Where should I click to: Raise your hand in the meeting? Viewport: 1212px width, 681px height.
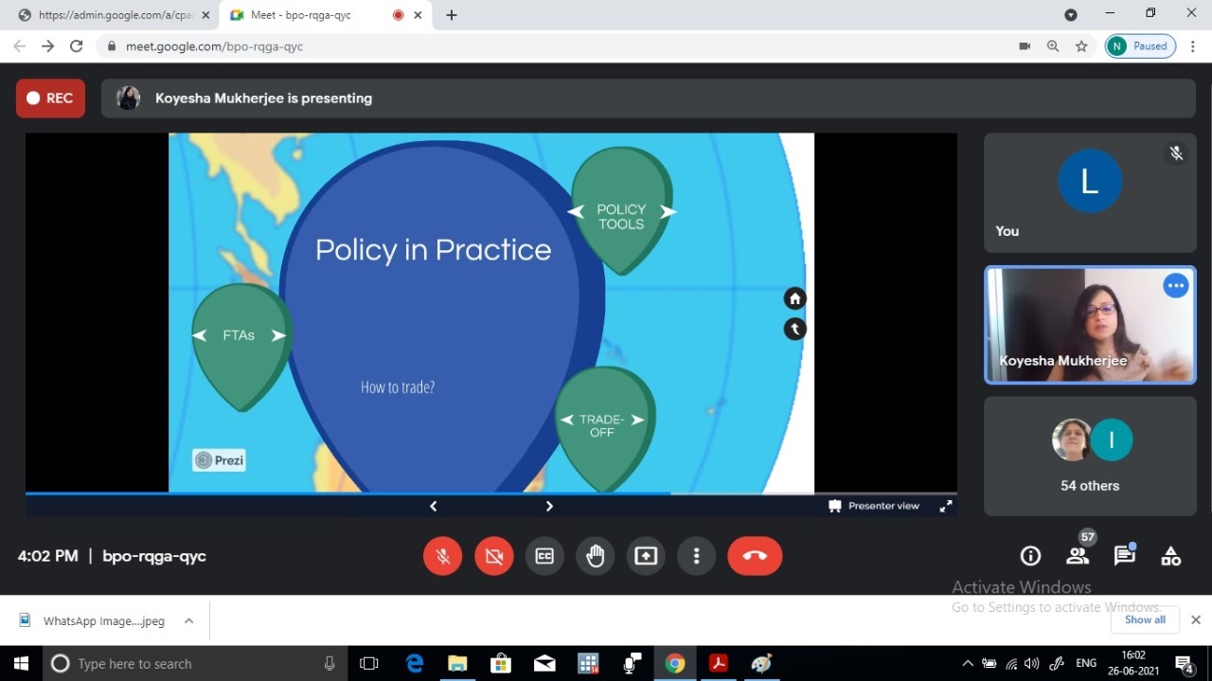(x=595, y=556)
